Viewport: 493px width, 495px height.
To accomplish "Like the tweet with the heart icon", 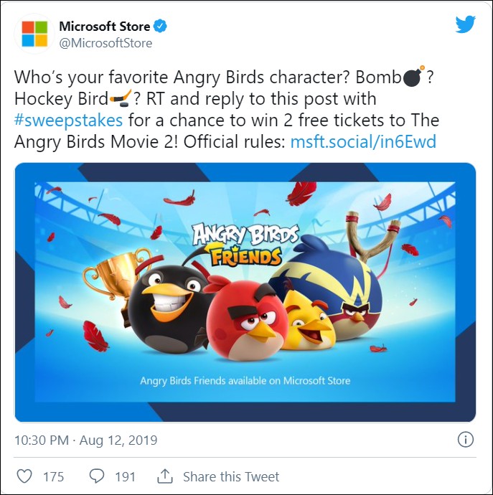I will click(x=24, y=476).
